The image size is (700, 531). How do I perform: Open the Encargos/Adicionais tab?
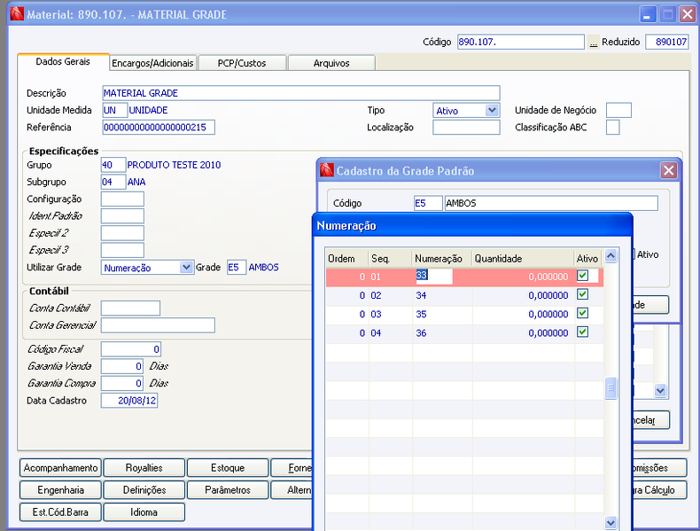(152, 63)
